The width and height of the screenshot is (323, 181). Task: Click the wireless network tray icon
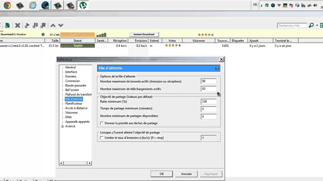click(x=279, y=5)
